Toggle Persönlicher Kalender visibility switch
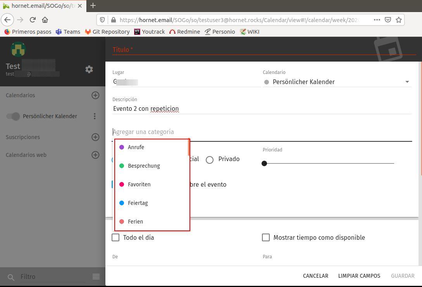422x287 pixels. (14, 116)
